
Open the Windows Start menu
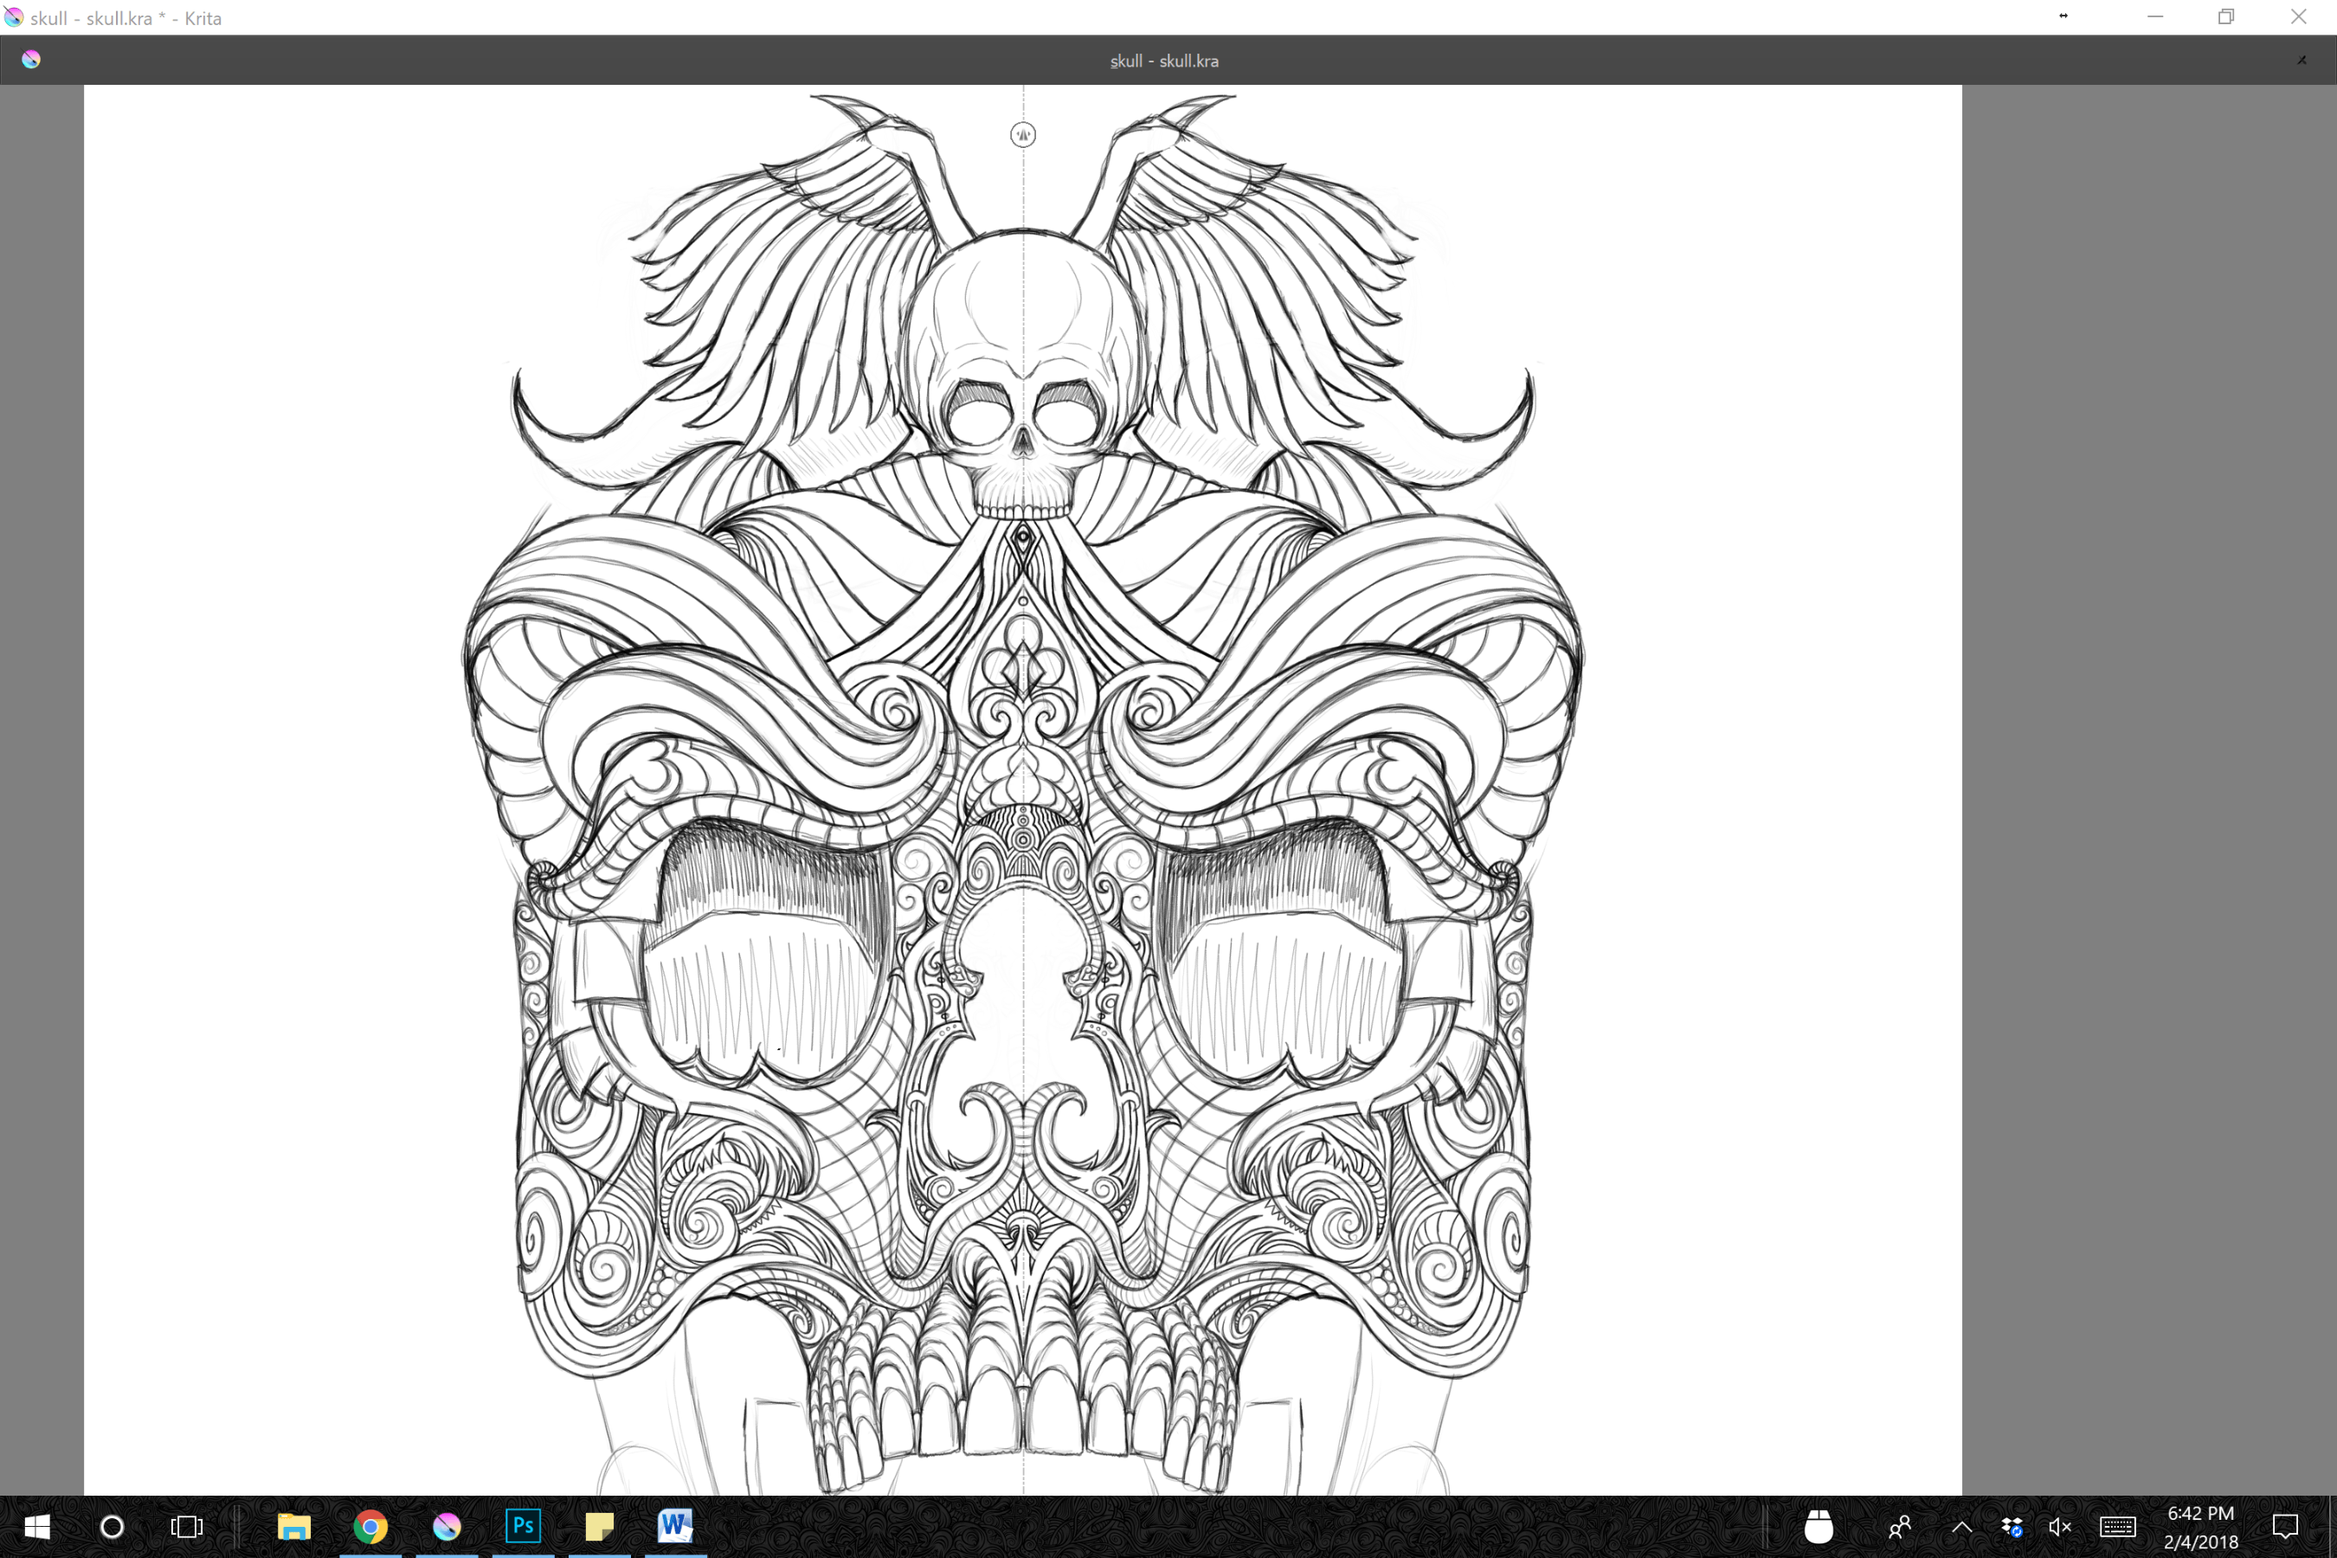pyautogui.click(x=36, y=1526)
